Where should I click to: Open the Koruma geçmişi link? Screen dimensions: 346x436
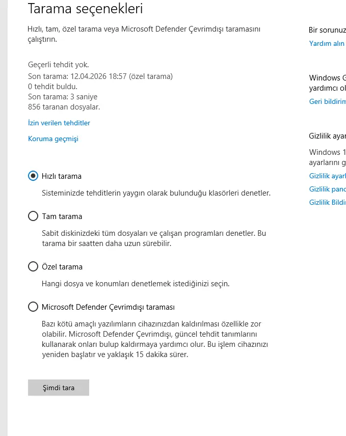pyautogui.click(x=53, y=139)
